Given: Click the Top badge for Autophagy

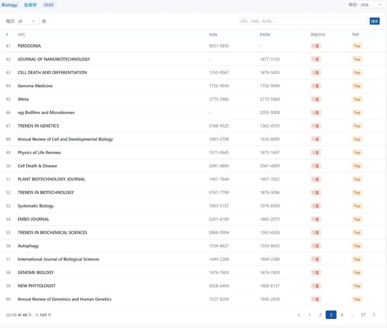Looking at the screenshot, I should click(357, 246).
